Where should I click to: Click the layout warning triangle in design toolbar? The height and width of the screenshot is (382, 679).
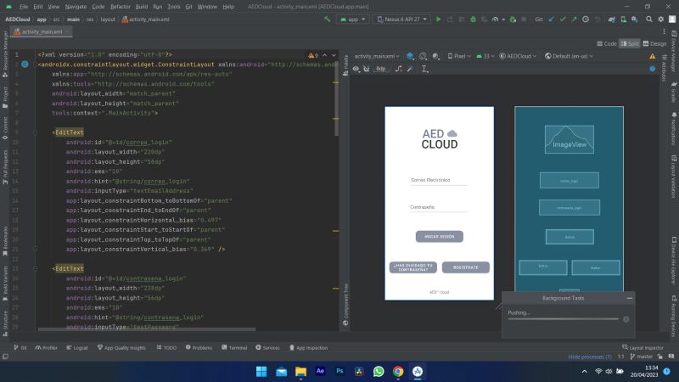652,56
